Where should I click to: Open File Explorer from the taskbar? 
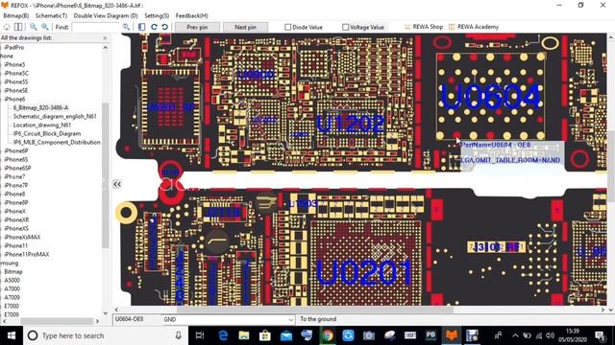tap(244, 335)
